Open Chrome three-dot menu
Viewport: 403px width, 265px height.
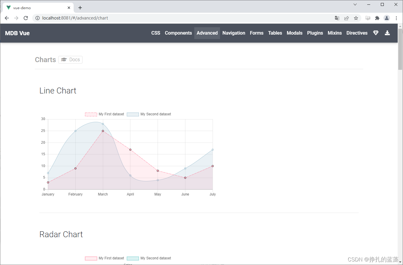[396, 18]
